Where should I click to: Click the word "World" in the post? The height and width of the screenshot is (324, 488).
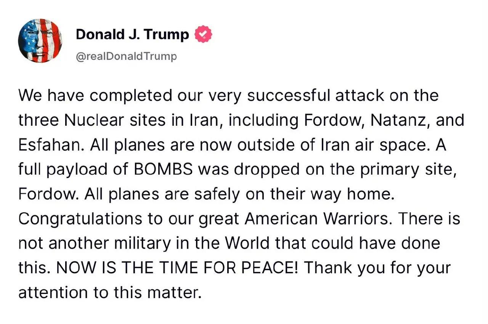coord(248,244)
